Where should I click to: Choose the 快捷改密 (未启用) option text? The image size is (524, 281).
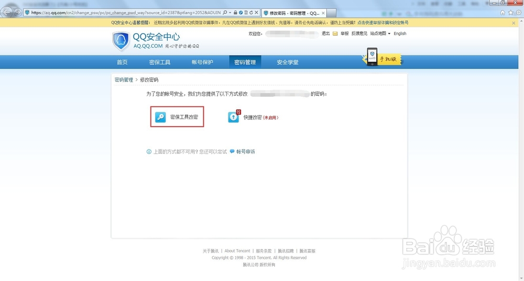260,117
